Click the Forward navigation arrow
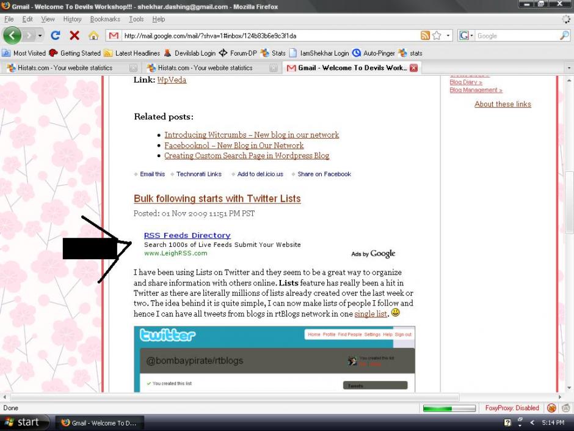This screenshot has width=574, height=431. pos(29,35)
